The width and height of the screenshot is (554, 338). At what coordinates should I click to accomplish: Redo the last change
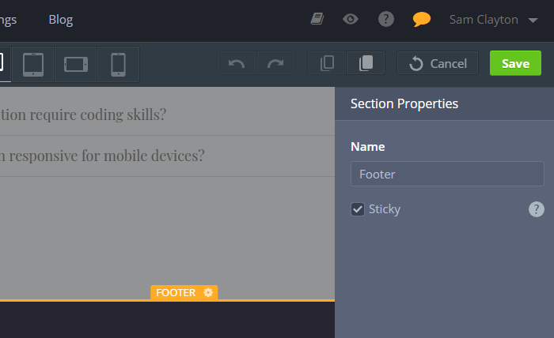pyautogui.click(x=275, y=64)
